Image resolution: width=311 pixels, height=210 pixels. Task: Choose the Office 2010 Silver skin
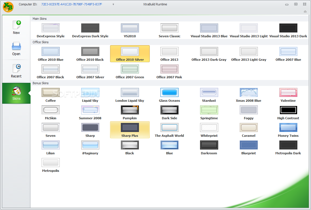click(x=130, y=54)
